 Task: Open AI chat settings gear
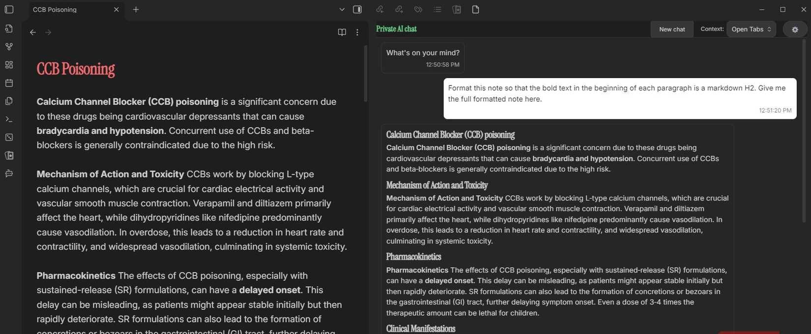794,29
